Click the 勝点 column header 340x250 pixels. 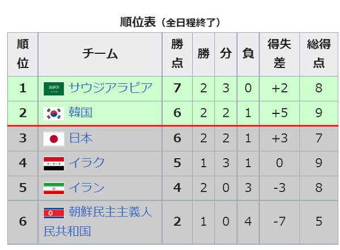(177, 54)
